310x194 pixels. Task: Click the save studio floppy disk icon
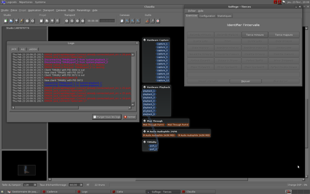17,21
